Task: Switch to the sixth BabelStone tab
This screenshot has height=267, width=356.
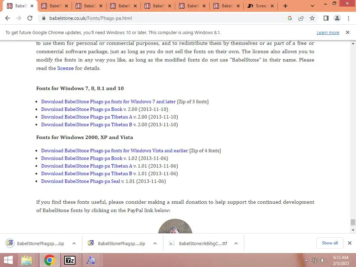Action: (x=192, y=6)
